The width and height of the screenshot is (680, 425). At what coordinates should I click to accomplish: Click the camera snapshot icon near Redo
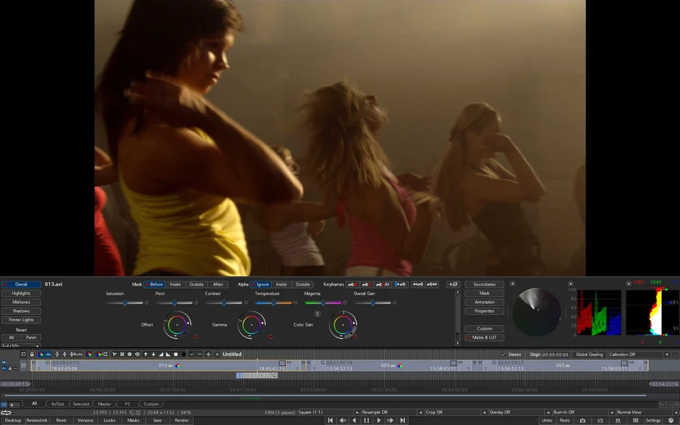click(x=583, y=420)
